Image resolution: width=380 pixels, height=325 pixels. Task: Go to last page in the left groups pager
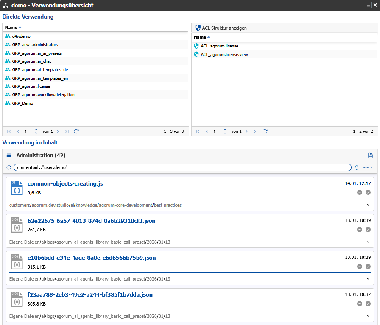[67, 131]
